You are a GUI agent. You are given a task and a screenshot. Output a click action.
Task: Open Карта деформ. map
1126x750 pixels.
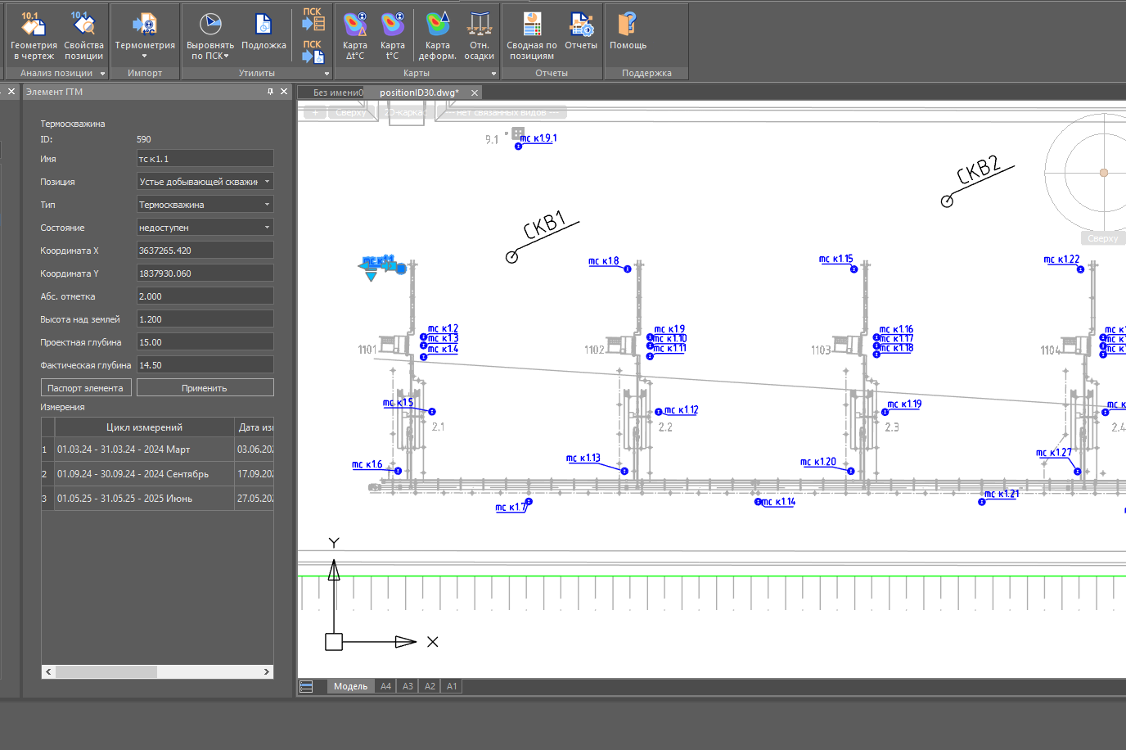click(x=438, y=35)
